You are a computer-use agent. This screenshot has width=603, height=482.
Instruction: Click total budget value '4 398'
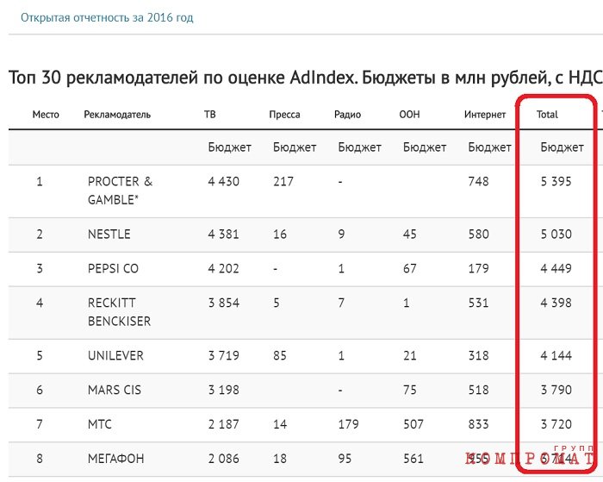(556, 303)
